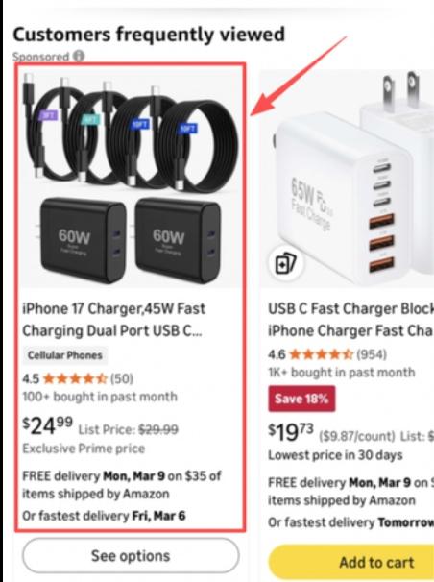Click the Sponsored label text
Viewport: 434px width, 582px height.
(x=40, y=57)
